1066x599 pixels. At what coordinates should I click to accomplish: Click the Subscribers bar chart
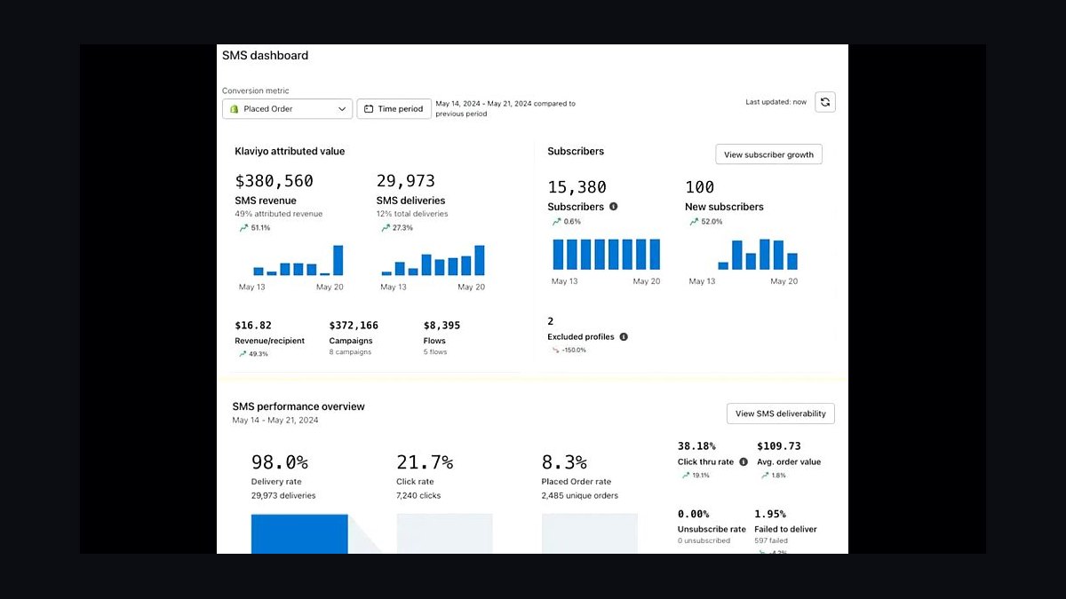[x=606, y=255]
